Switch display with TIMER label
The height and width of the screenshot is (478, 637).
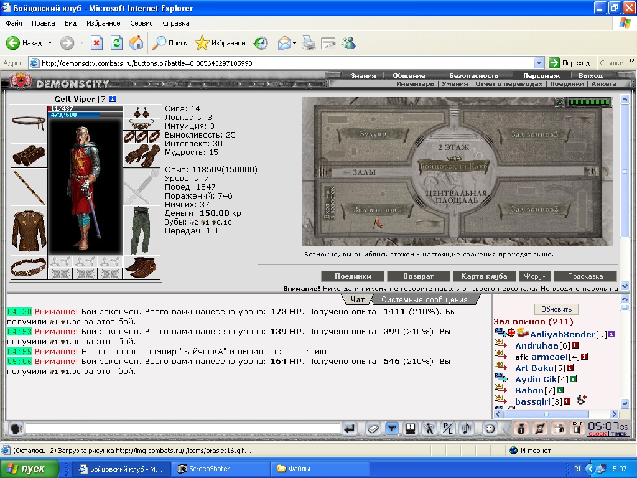[x=619, y=434]
